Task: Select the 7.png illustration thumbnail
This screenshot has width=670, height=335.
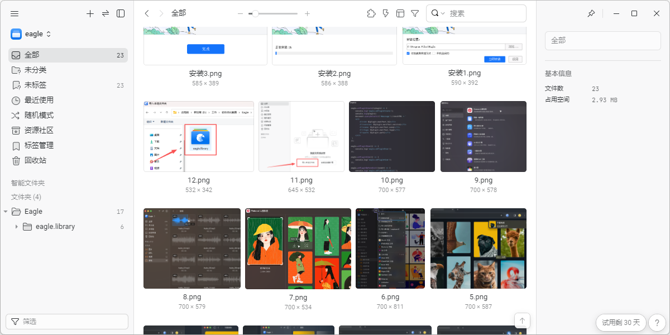Action: [298, 248]
